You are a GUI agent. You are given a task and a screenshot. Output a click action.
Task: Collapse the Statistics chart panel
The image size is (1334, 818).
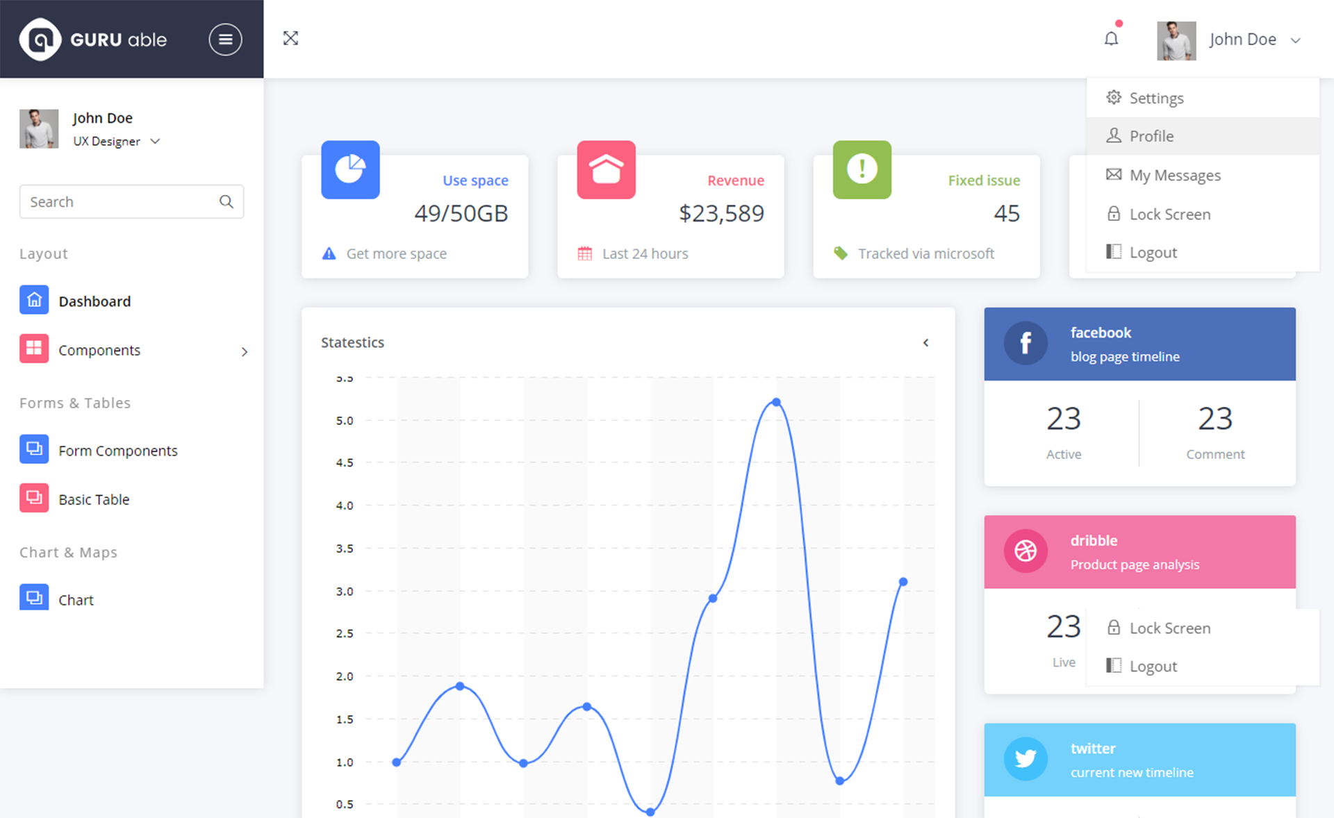pyautogui.click(x=925, y=341)
